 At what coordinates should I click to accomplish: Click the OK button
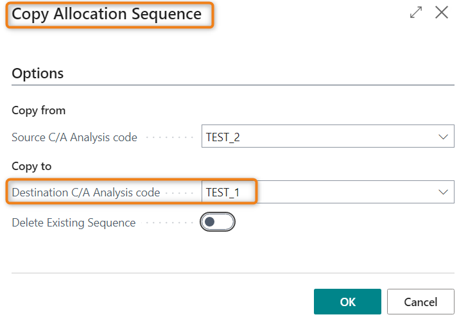pos(347,302)
